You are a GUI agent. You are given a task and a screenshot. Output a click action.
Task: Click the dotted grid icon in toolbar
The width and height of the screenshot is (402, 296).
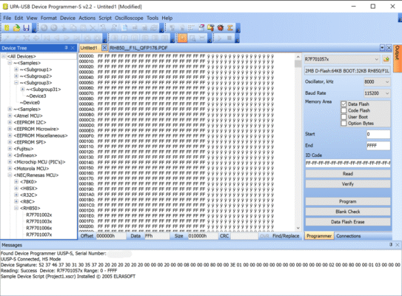click(x=191, y=27)
